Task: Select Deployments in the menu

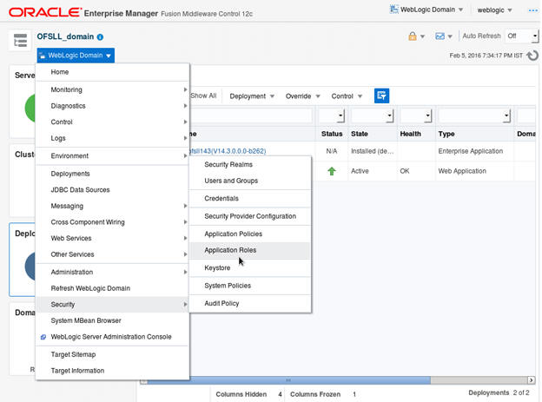Action: point(112,174)
